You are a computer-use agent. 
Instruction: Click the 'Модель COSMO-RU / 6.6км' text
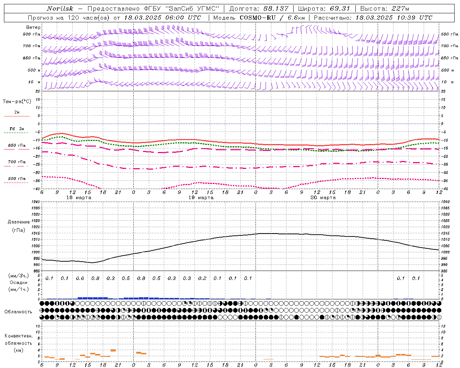click(x=259, y=18)
